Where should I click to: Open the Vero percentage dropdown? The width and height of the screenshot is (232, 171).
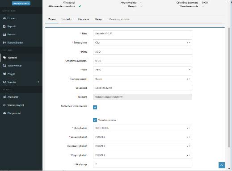coord(143,70)
